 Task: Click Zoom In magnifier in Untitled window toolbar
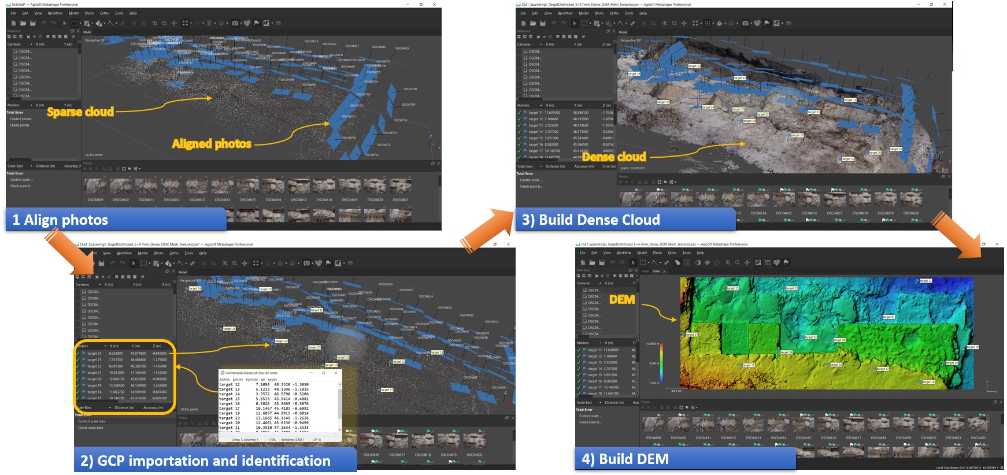coord(154,23)
